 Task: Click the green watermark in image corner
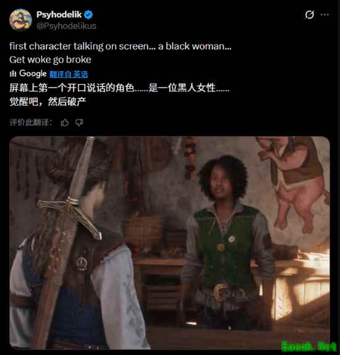click(x=308, y=346)
